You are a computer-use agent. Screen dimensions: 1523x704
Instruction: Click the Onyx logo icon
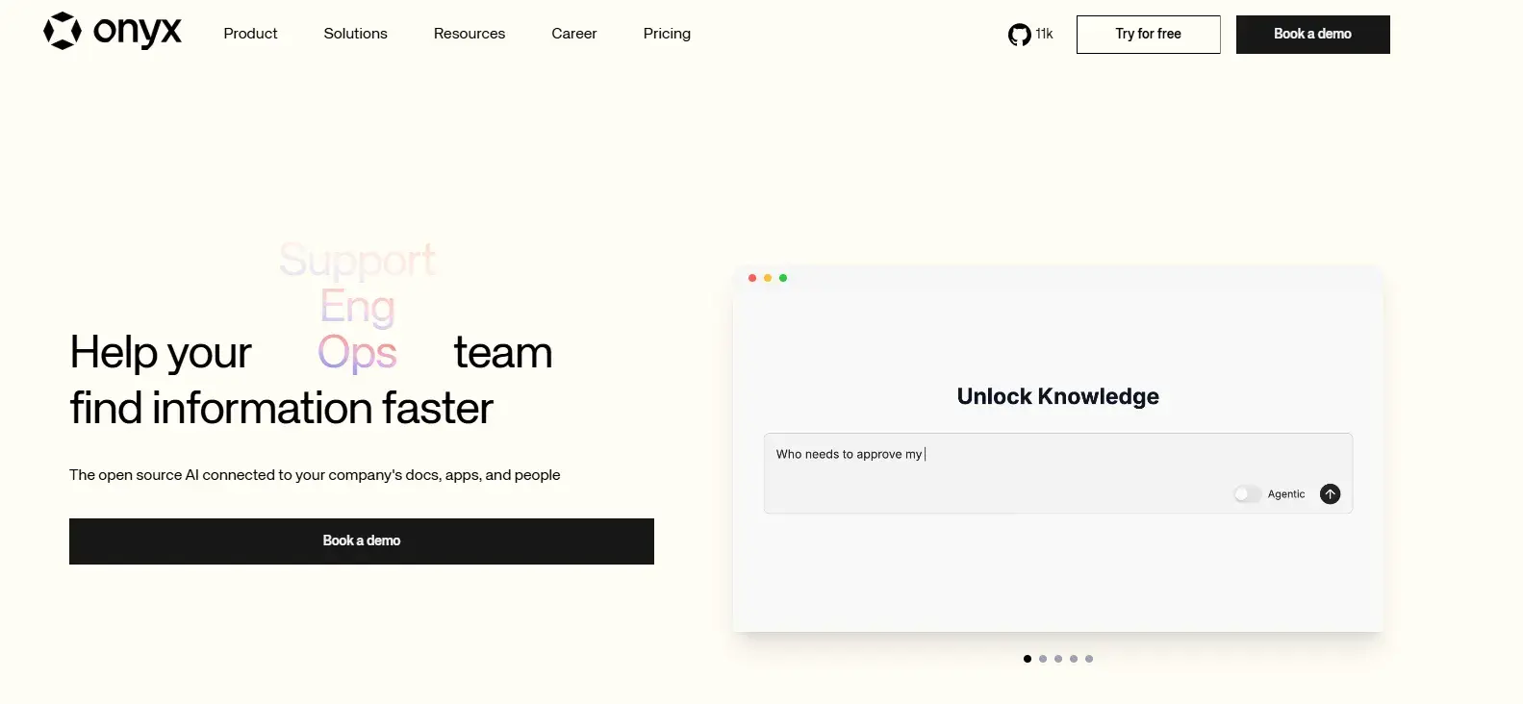coord(63,31)
